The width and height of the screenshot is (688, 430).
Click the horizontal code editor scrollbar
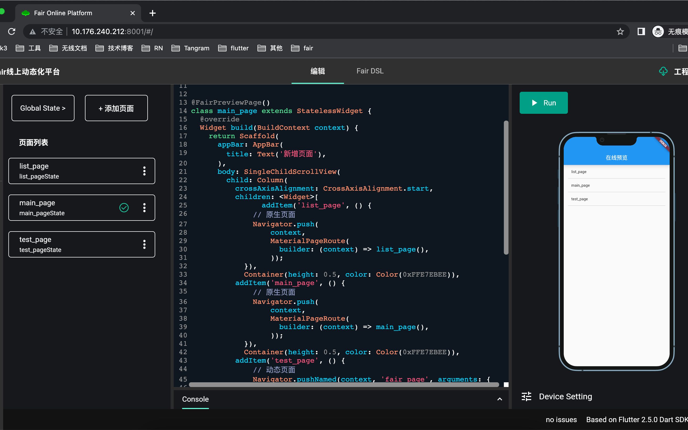pyautogui.click(x=343, y=384)
